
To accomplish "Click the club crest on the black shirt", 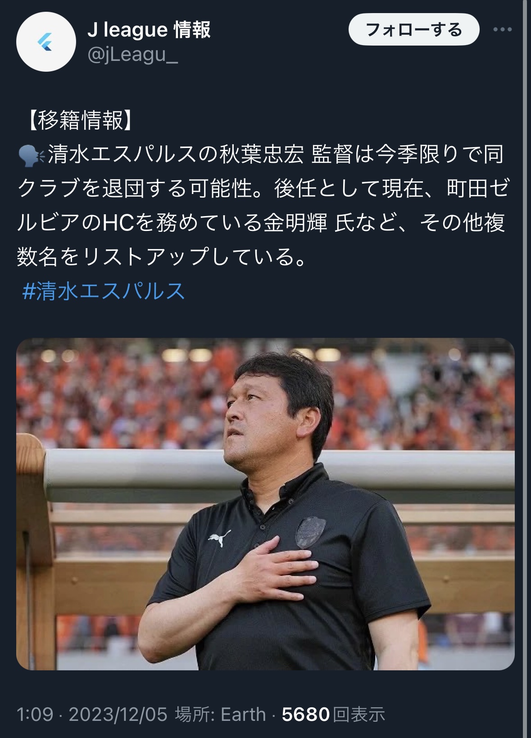I will pyautogui.click(x=310, y=533).
